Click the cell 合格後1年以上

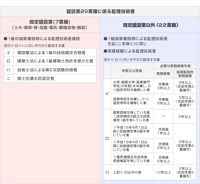click(x=164, y=131)
